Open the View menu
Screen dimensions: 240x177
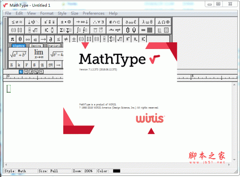(x=31, y=13)
